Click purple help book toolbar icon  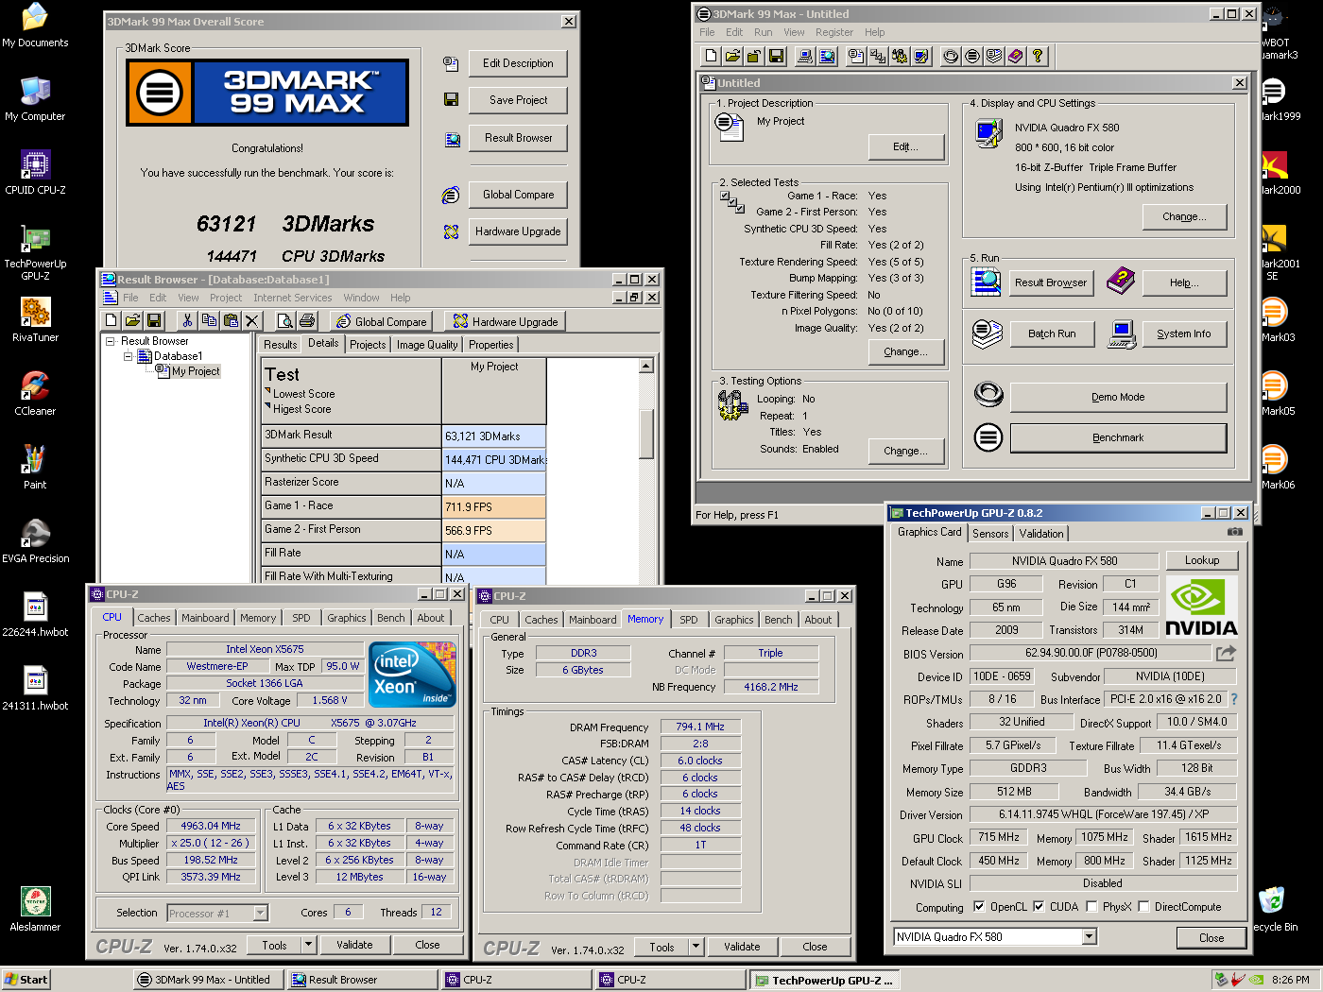[x=1016, y=56]
